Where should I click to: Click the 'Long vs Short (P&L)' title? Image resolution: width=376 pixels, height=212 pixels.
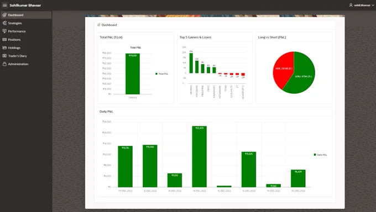coord(272,37)
